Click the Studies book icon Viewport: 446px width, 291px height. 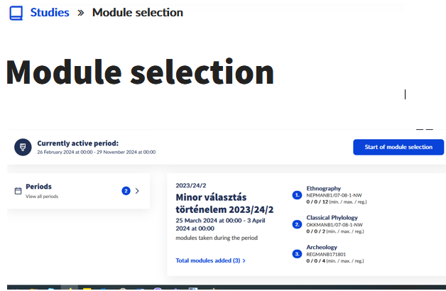pyautogui.click(x=16, y=13)
